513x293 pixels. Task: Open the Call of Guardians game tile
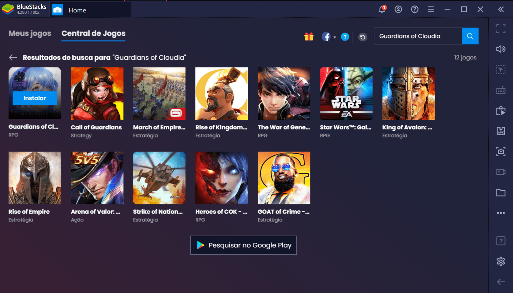97,94
